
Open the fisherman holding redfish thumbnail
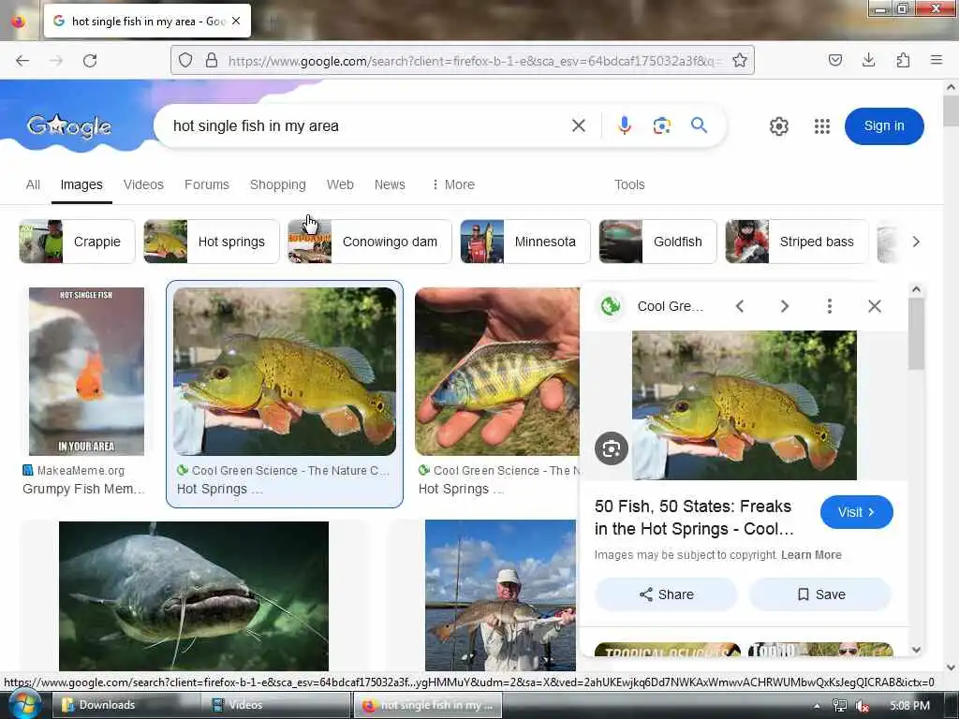500,595
